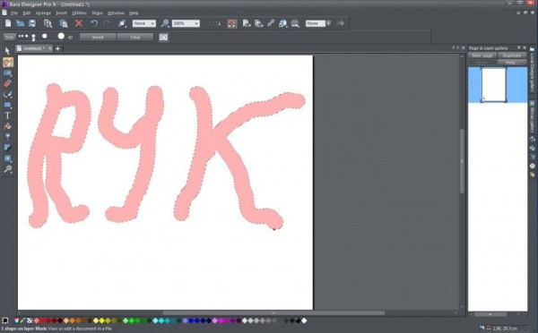Click Duplicate in the Page & Layer gallery
538x333 pixels.
pos(512,55)
